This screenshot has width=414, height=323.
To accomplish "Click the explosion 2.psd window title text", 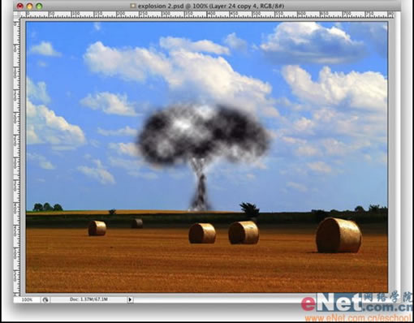I will tap(211, 6).
